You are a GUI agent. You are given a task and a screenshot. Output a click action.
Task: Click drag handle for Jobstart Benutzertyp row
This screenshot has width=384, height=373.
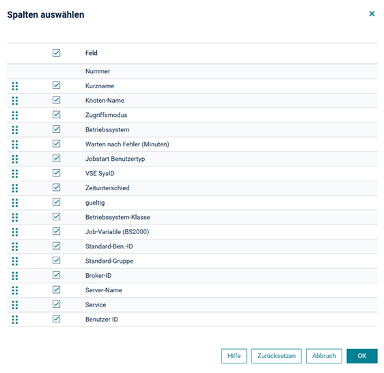click(15, 159)
